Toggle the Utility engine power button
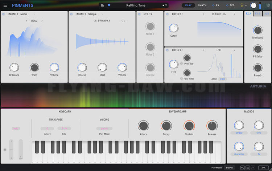Viewport: 272px width, 171px height. point(139,14)
